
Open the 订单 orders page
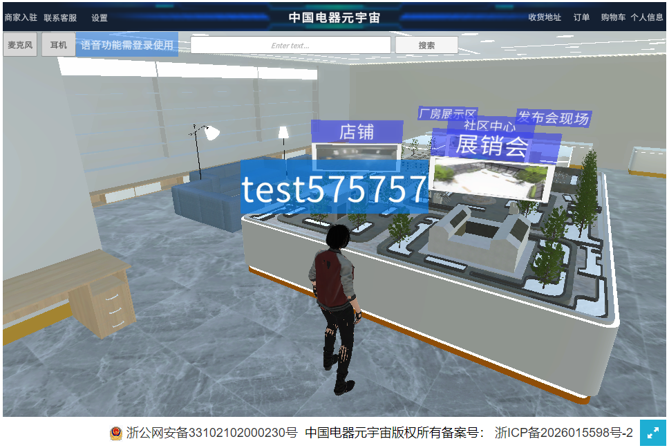(x=581, y=17)
